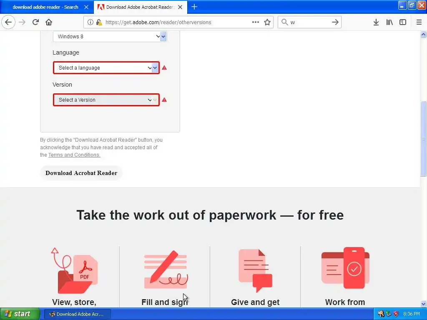Click the Windows Start button
427x320 pixels.
click(20, 314)
